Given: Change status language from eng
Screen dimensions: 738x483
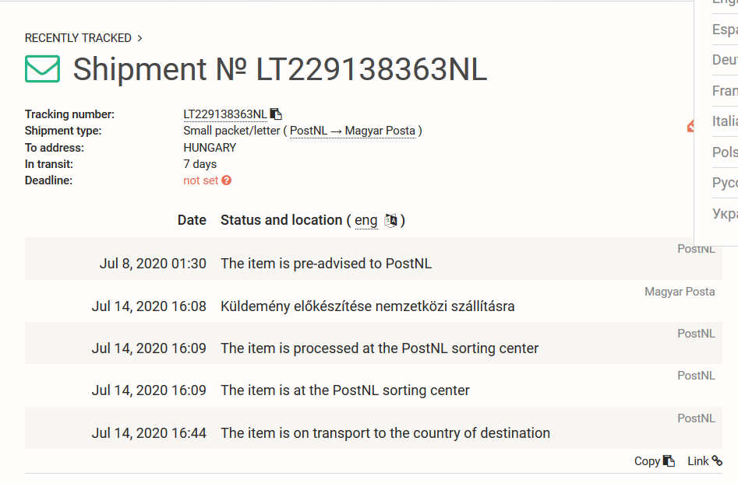Looking at the screenshot, I should (366, 220).
